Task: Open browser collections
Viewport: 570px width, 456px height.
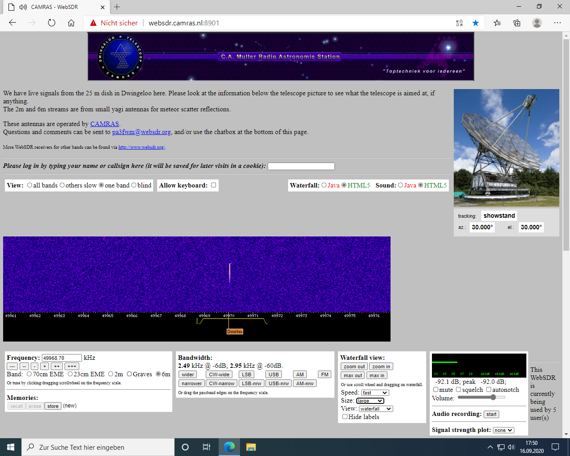Action: [517, 23]
